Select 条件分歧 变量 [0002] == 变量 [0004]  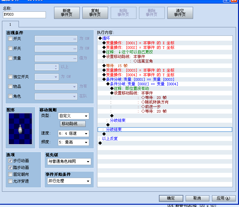point(165,84)
